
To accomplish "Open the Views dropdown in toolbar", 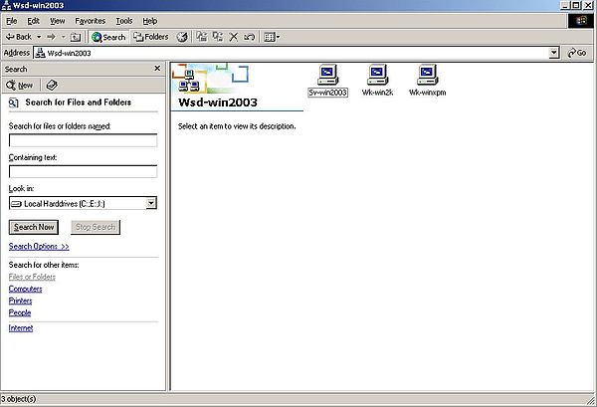I will pos(271,37).
